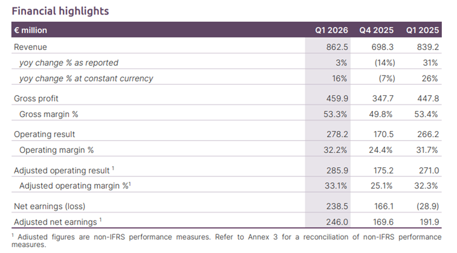Click Q1 2025 net loss value (28.9)
Image resolution: width=457 pixels, height=253 pixels.
point(426,207)
